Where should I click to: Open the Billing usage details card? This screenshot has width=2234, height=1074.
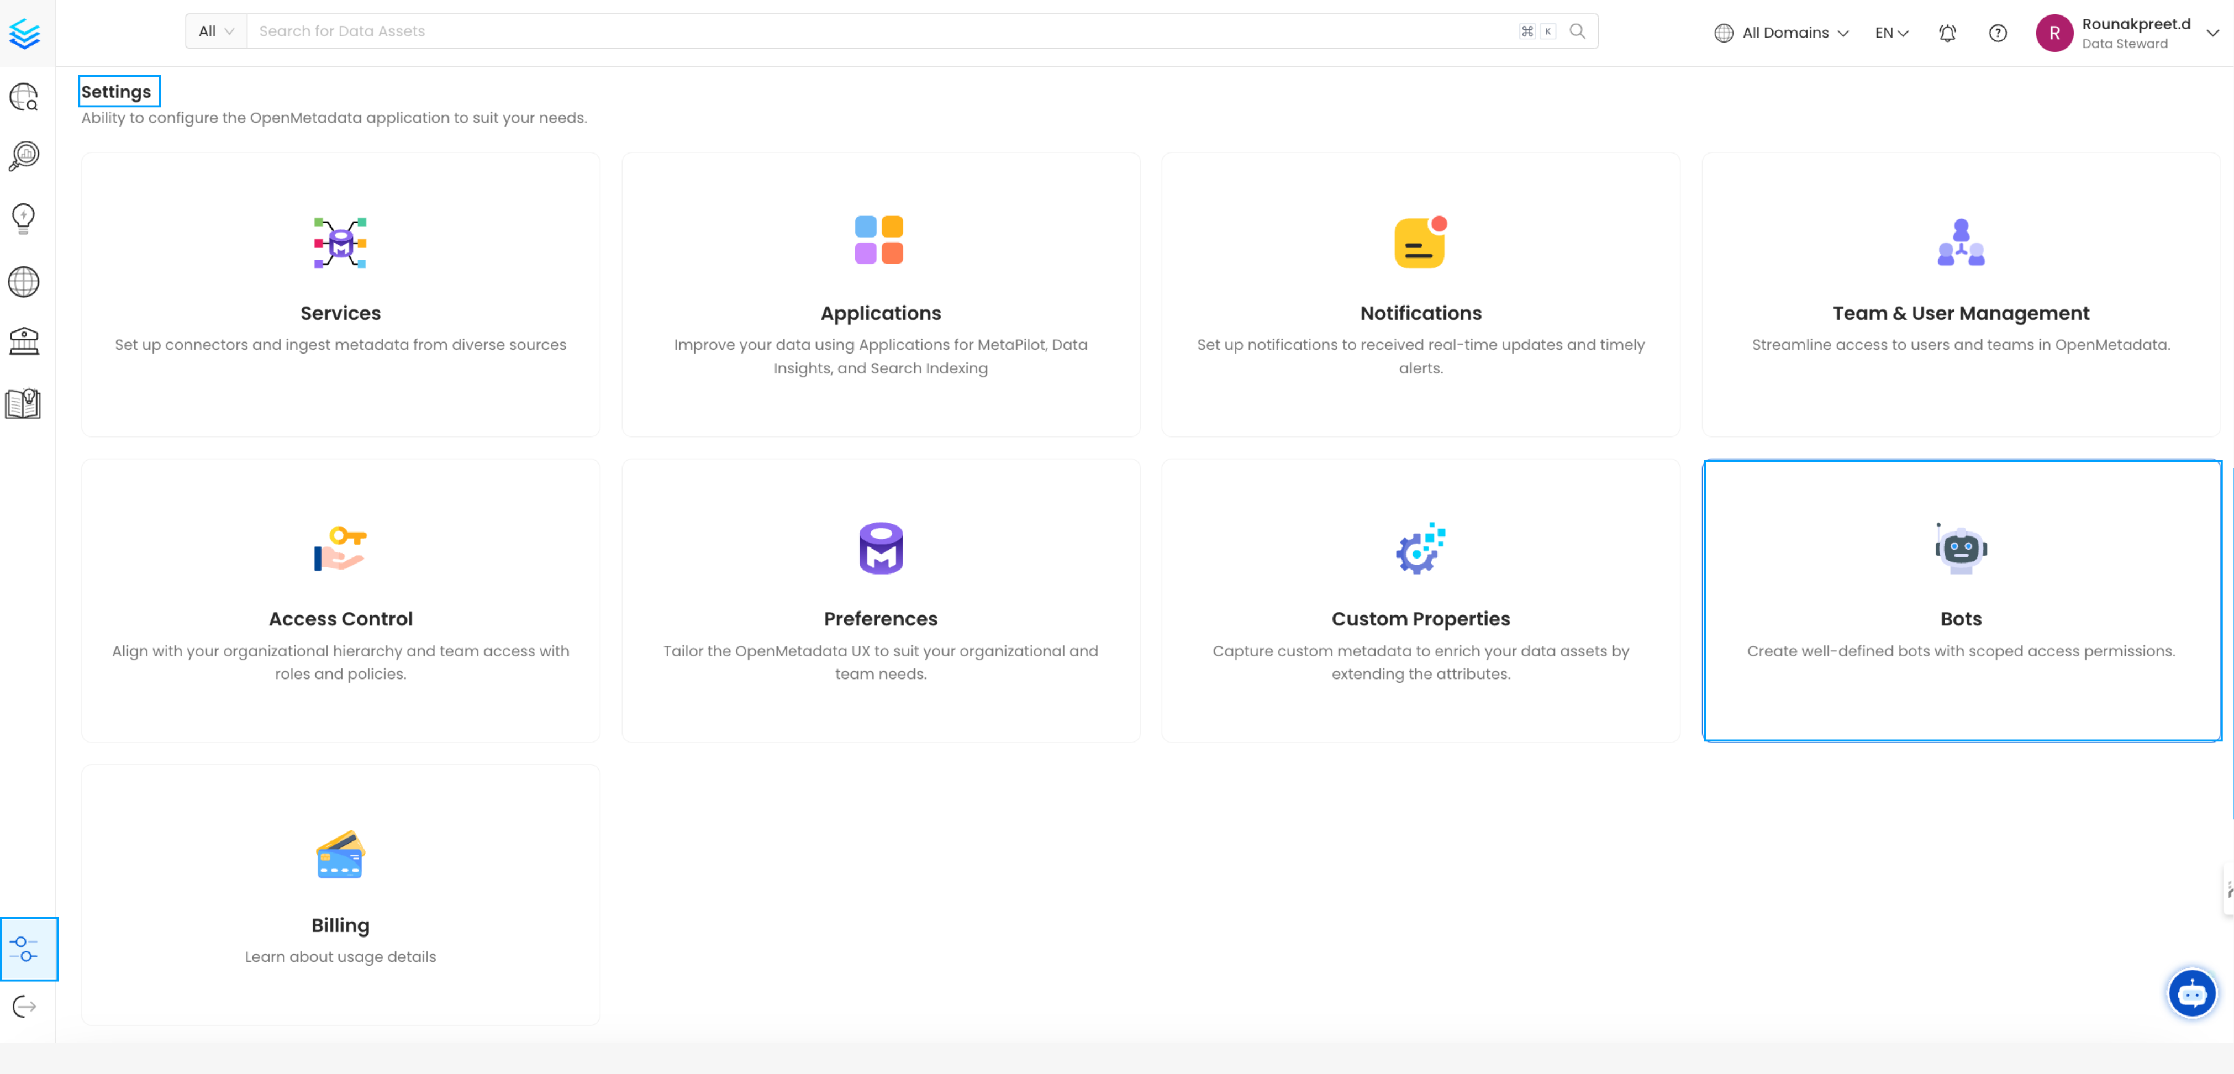(x=340, y=893)
